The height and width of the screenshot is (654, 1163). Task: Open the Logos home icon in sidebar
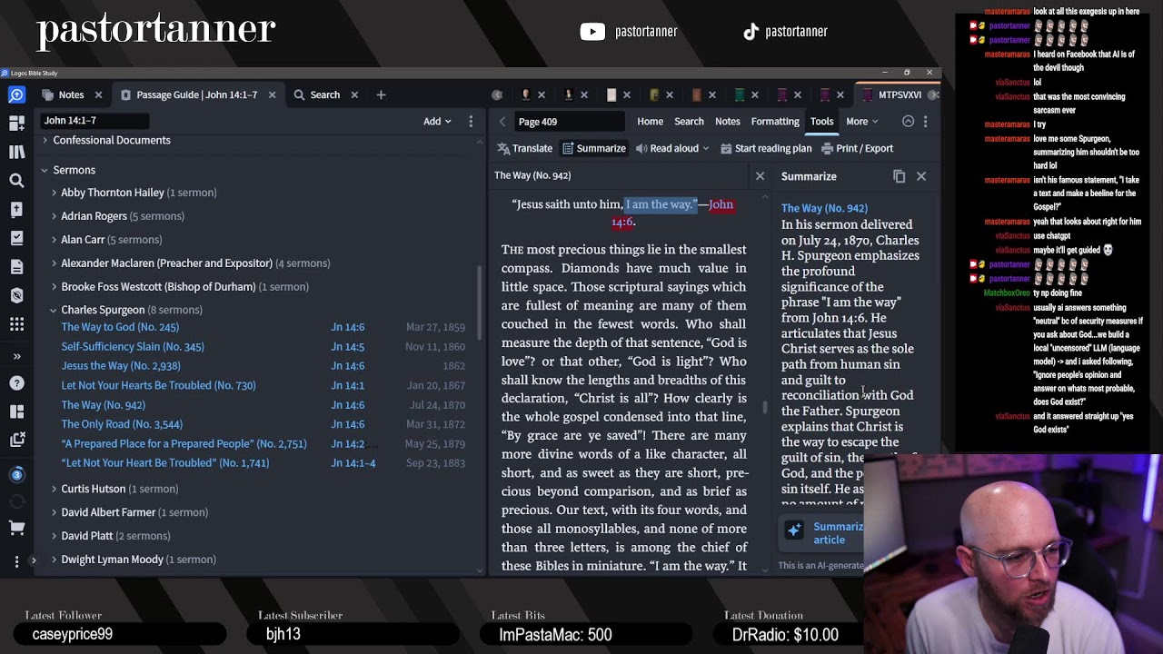16,94
